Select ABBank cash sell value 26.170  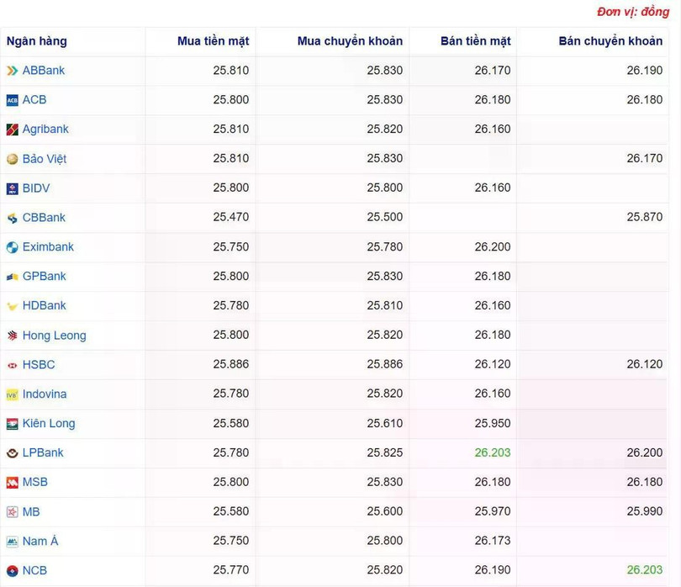coord(493,71)
